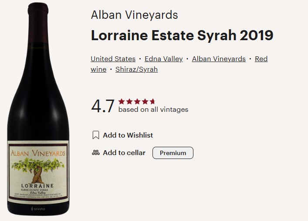Screen dimensions: 308x221
Task: Follow the underlined Alban Vineyards winery link
Action: pyautogui.click(x=219, y=59)
